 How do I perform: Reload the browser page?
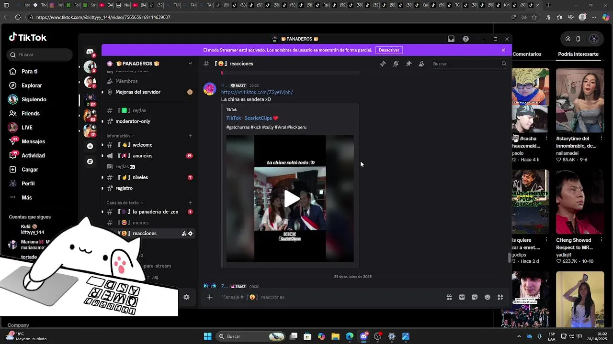click(18, 17)
